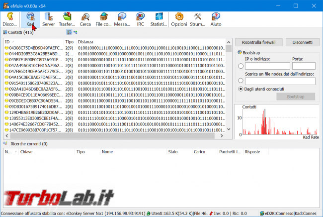Open the File condivisi toolbar icon
323x217 pixels.
pos(103,19)
